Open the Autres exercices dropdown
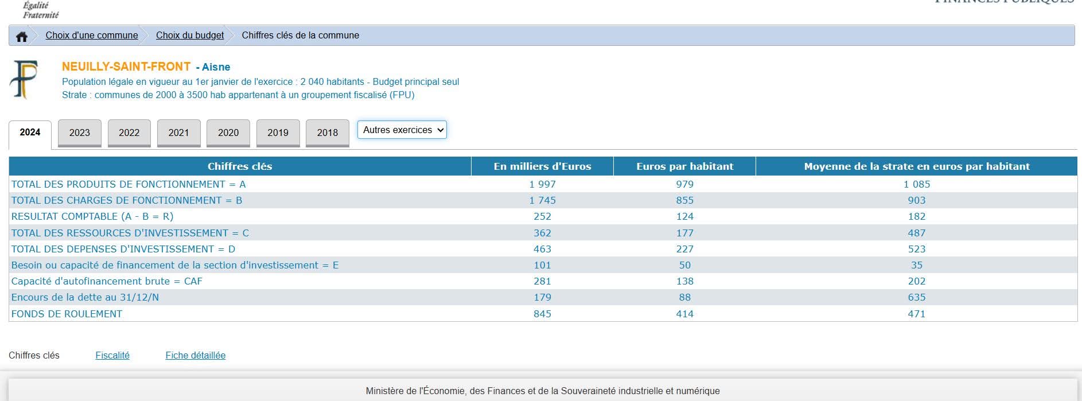 [x=402, y=130]
